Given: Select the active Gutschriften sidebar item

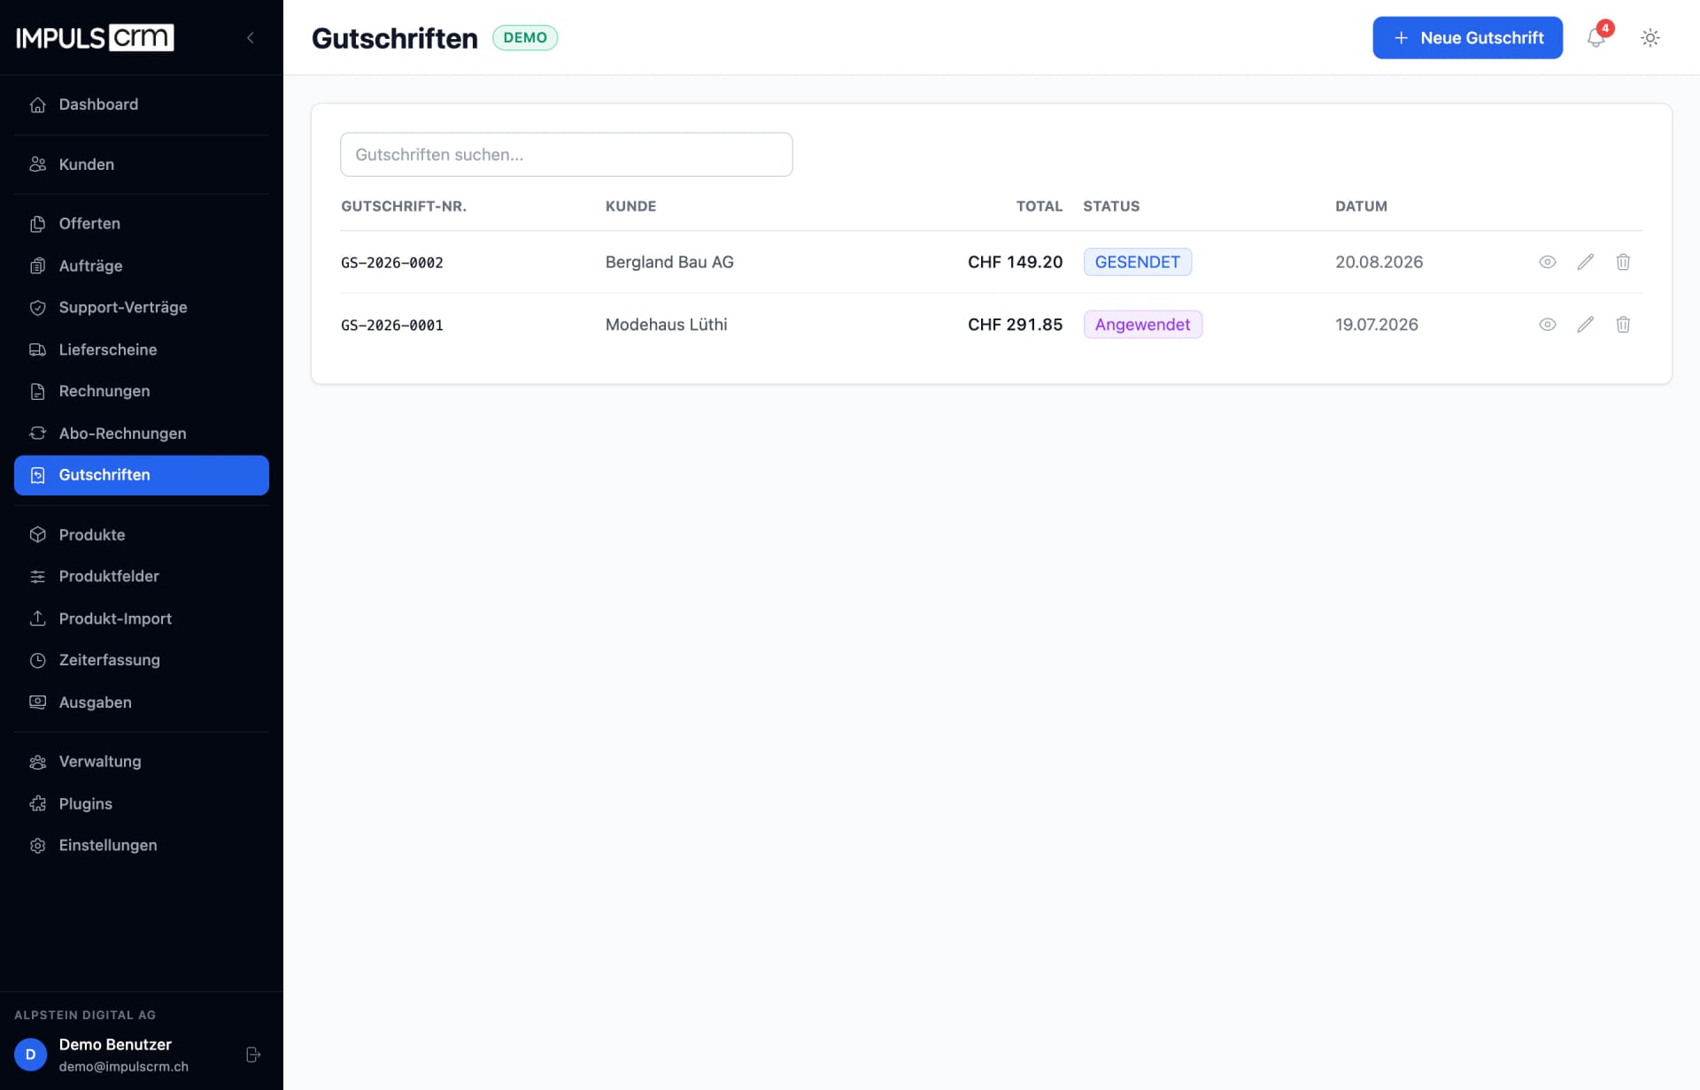Looking at the screenshot, I should (142, 475).
